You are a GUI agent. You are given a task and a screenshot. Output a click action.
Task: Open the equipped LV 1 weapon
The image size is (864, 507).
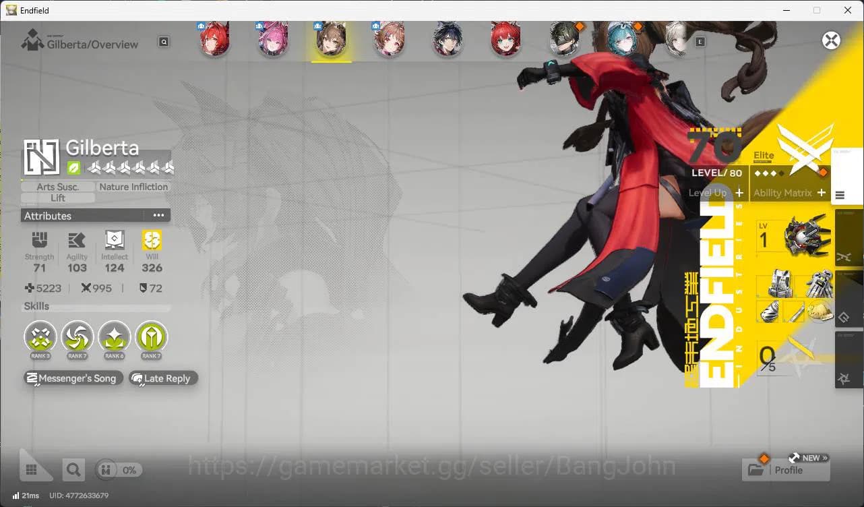[794, 235]
